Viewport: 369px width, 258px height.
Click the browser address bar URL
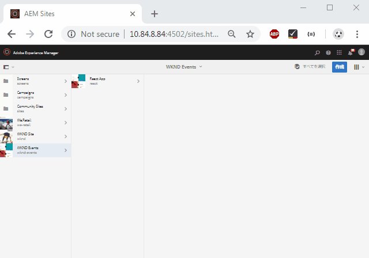174,34
